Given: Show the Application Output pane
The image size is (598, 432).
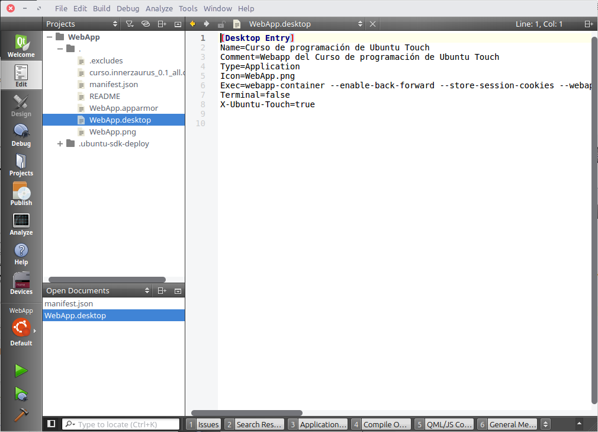Looking at the screenshot, I should tap(318, 424).
